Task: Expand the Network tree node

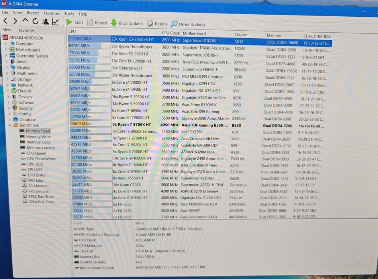Action: 8,85
